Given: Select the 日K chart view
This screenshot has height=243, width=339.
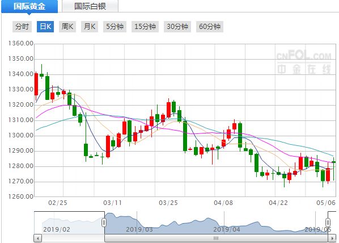Looking at the screenshot, I should click(45, 27).
